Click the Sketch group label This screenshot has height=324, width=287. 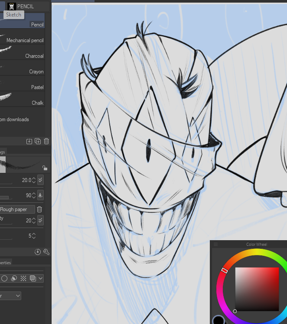(x=13, y=15)
